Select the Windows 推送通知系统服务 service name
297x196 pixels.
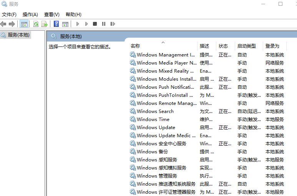(166, 184)
